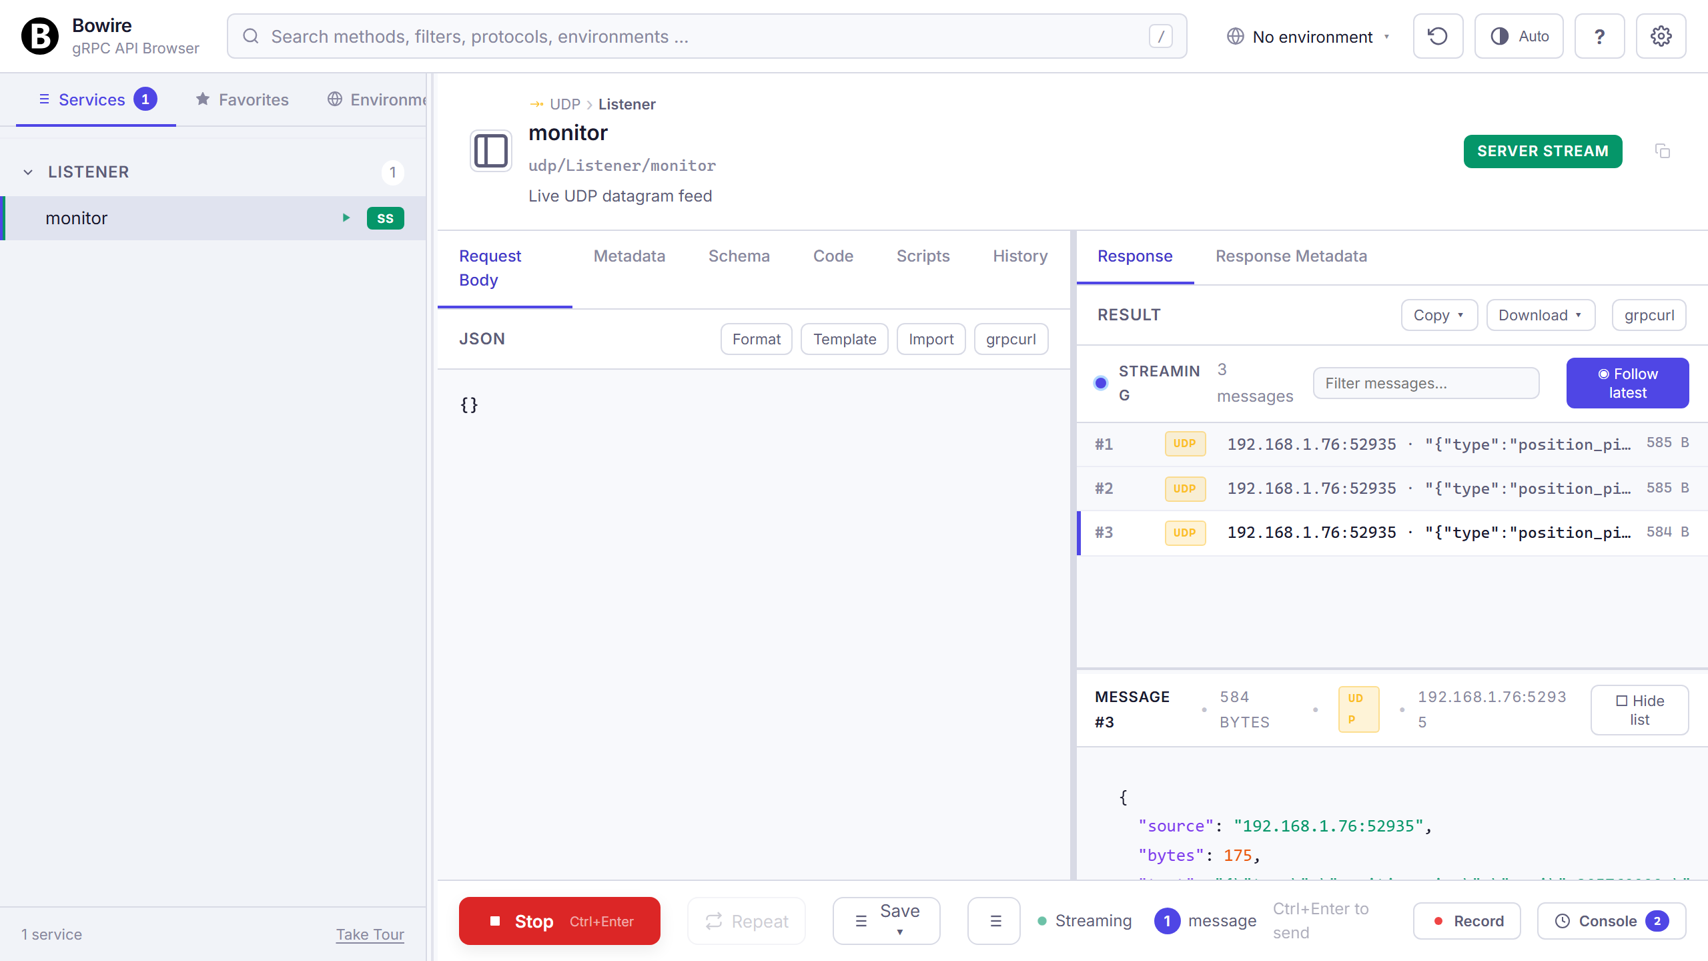Click the play arrow beside monitor
This screenshot has height=961, width=1708.
click(x=346, y=218)
